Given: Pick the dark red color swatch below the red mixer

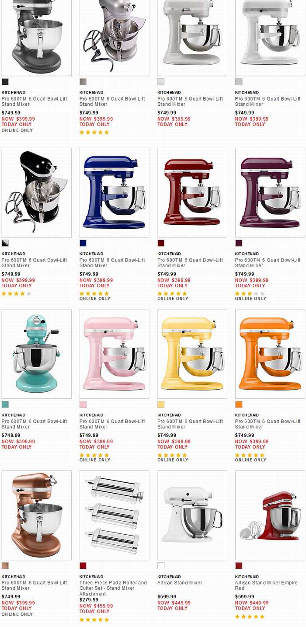Looking at the screenshot, I should pos(161,243).
